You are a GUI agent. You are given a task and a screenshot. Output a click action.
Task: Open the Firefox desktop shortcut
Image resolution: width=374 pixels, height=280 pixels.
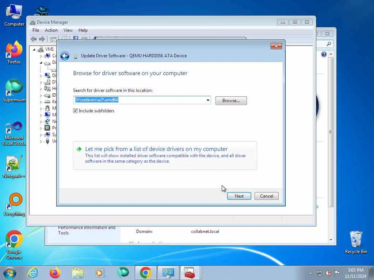coord(14,53)
